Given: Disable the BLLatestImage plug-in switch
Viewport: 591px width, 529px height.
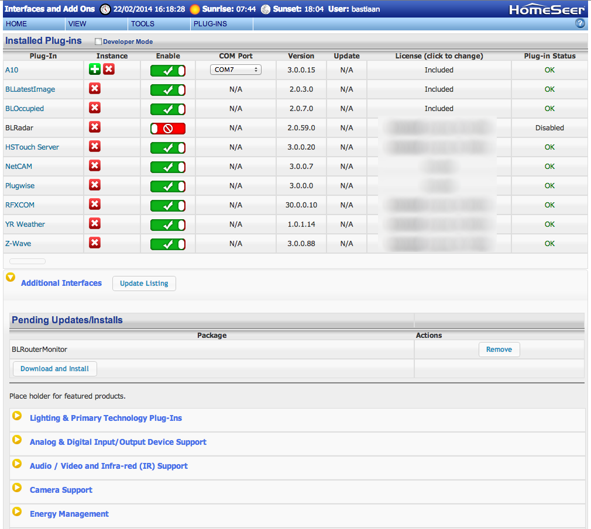Looking at the screenshot, I should pos(168,89).
